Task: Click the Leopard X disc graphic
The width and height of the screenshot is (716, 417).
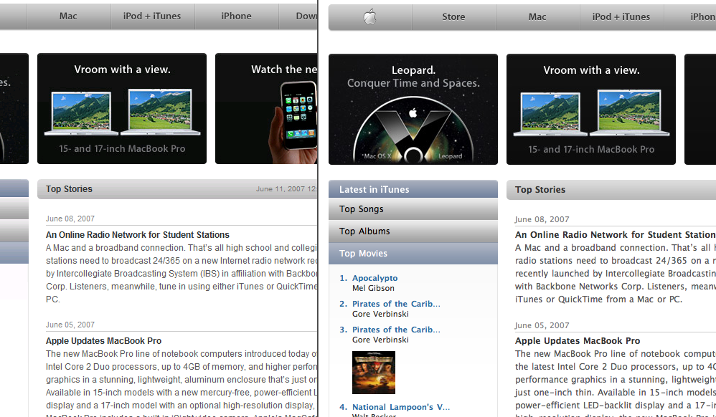Action: point(413,130)
